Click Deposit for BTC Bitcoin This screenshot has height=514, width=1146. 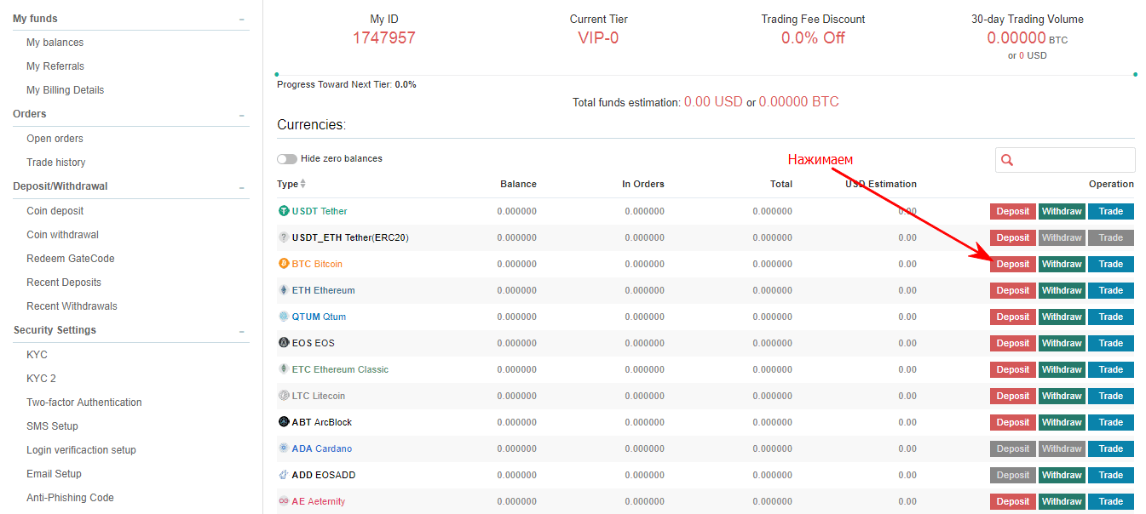[1013, 264]
